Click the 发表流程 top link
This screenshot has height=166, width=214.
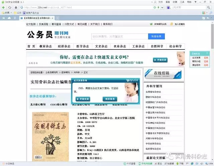click(x=43, y=24)
